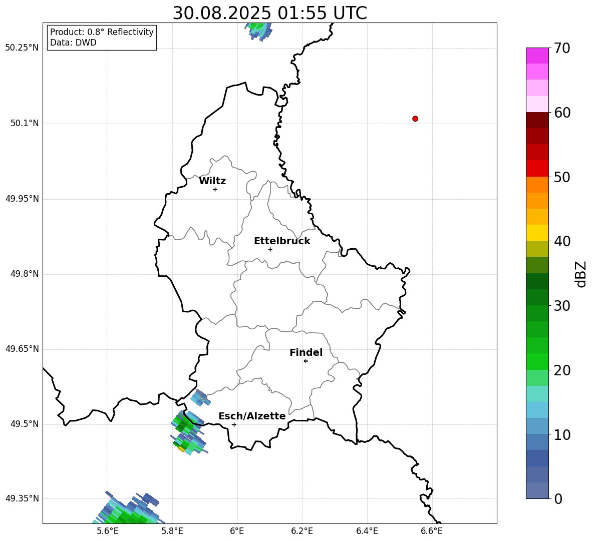Click the Ettelbruck station label
593x541 pixels.
(x=282, y=241)
